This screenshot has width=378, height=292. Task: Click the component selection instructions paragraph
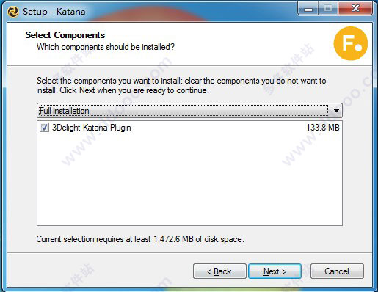[181, 85]
